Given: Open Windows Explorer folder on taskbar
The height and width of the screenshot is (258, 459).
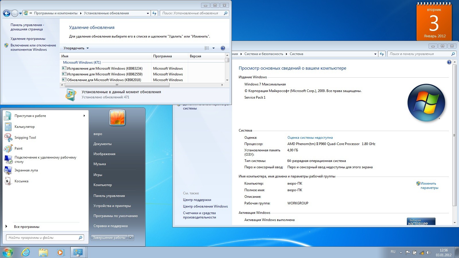Looking at the screenshot, I should [43, 252].
